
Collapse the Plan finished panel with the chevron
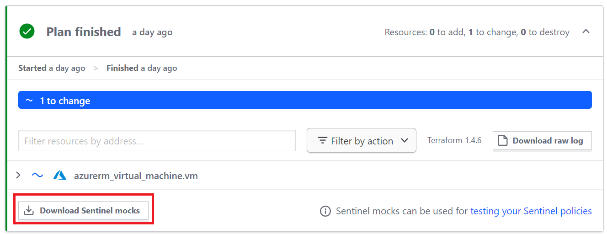coord(586,32)
